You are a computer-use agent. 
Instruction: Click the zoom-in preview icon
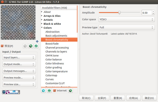tap(31, 46)
